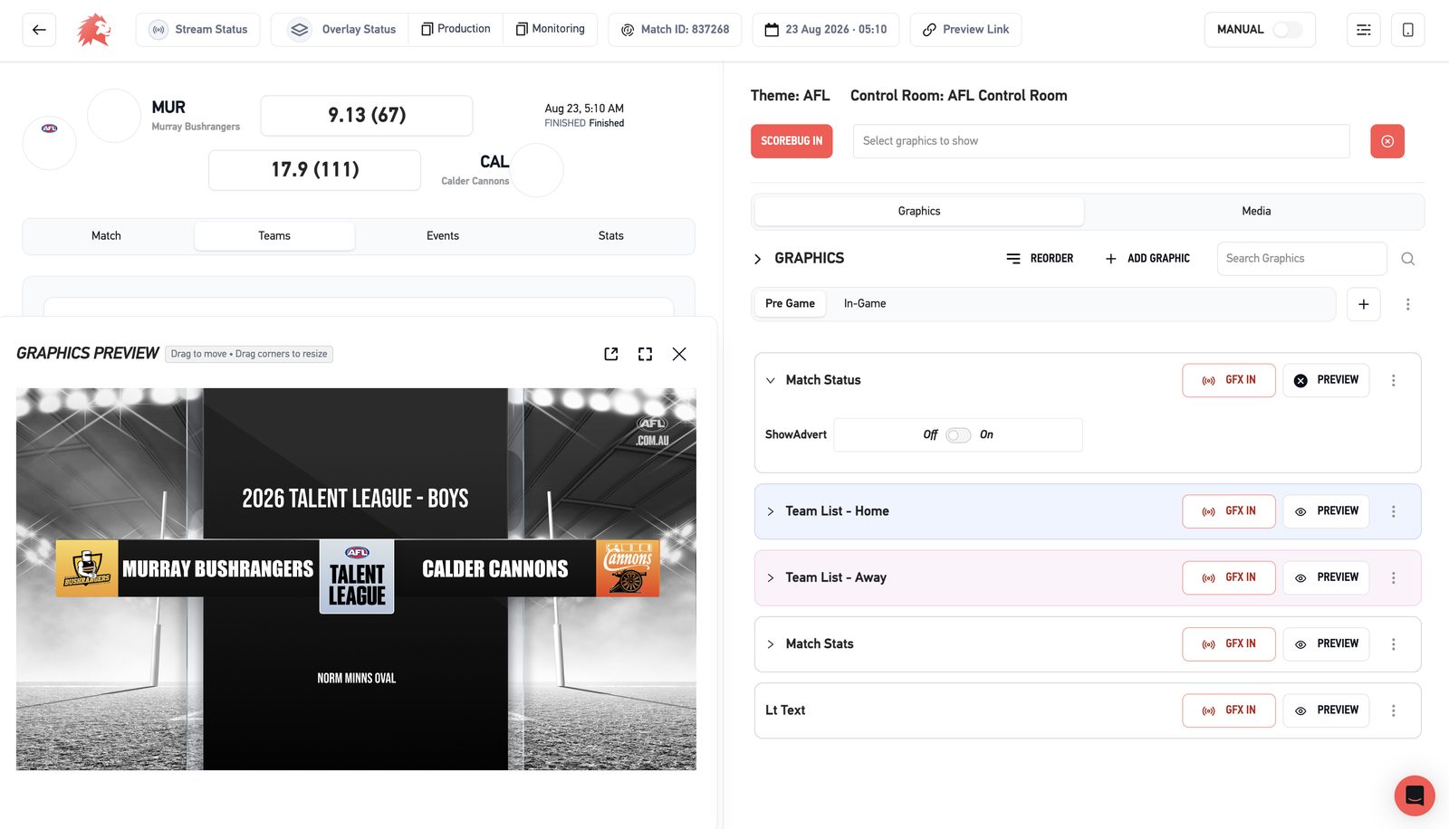This screenshot has width=1449, height=829.
Task: Expand Team List - Home
Action: (x=771, y=512)
